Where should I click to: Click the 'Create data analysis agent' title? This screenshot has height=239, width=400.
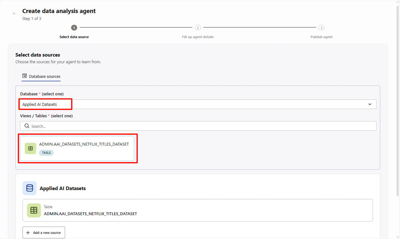pyautogui.click(x=59, y=11)
